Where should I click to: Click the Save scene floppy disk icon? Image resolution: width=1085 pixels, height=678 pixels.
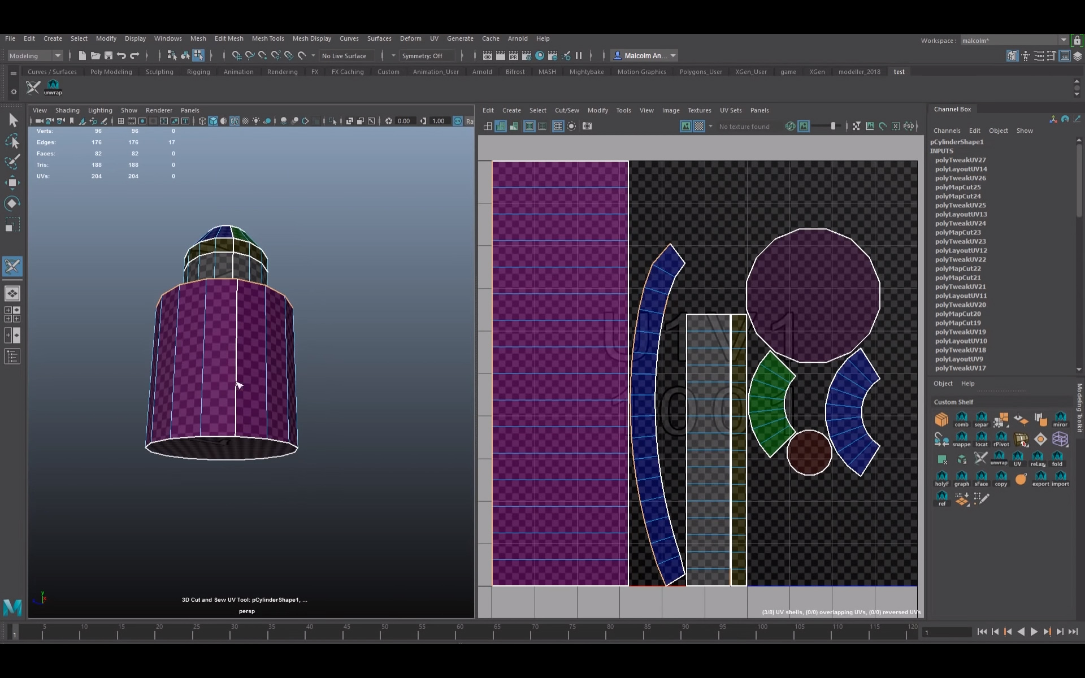tap(108, 55)
